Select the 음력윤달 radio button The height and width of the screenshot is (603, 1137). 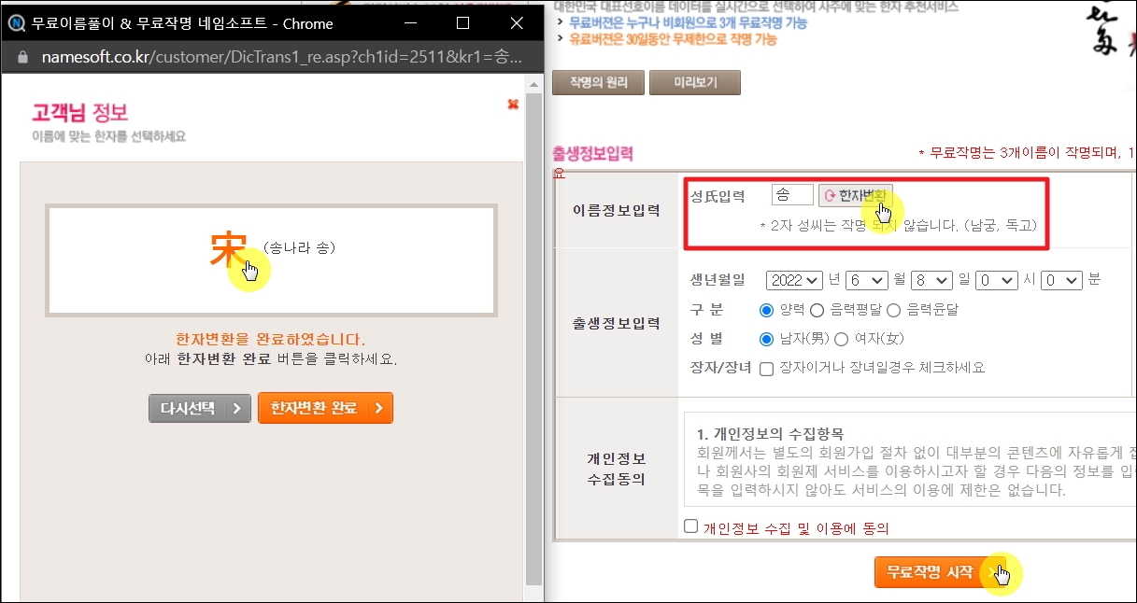pyautogui.click(x=892, y=310)
